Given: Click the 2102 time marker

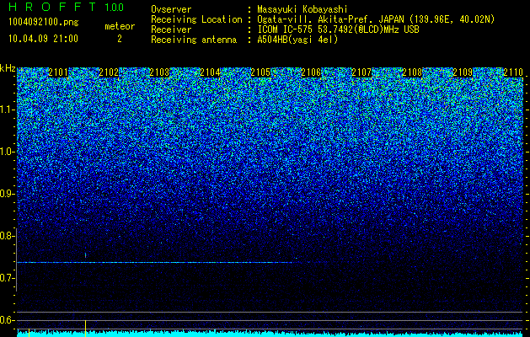Looking at the screenshot, I should pyautogui.click(x=109, y=72).
